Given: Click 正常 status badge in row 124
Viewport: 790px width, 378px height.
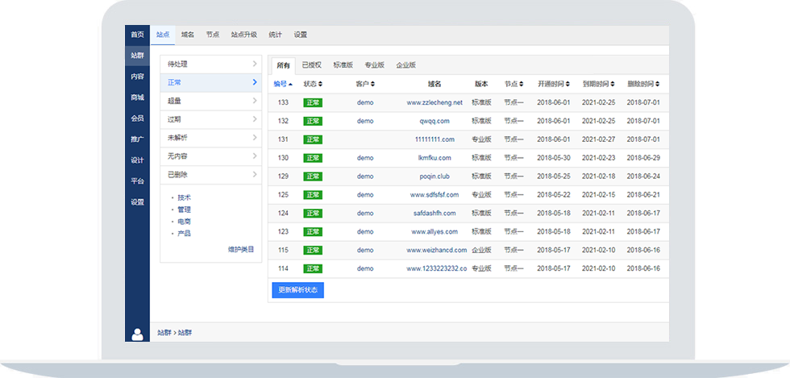Looking at the screenshot, I should click(313, 214).
